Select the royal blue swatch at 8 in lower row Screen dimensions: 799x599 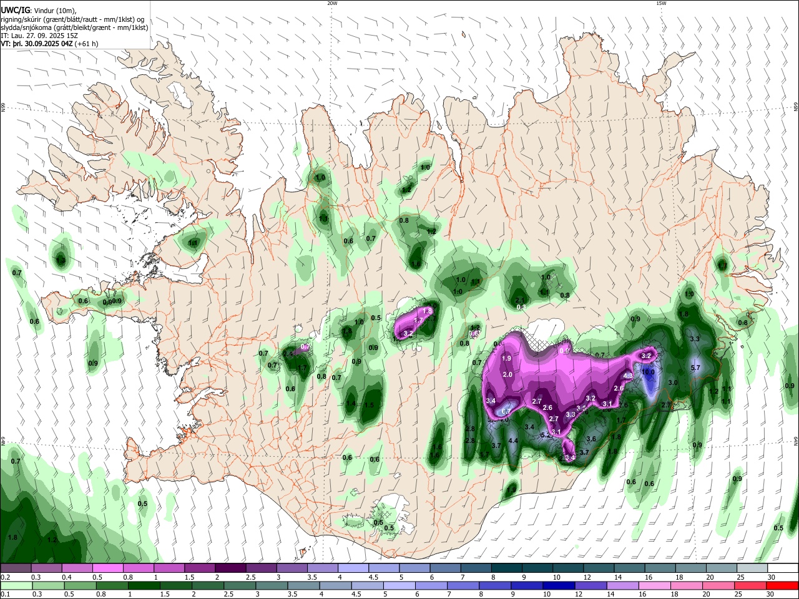495,585
